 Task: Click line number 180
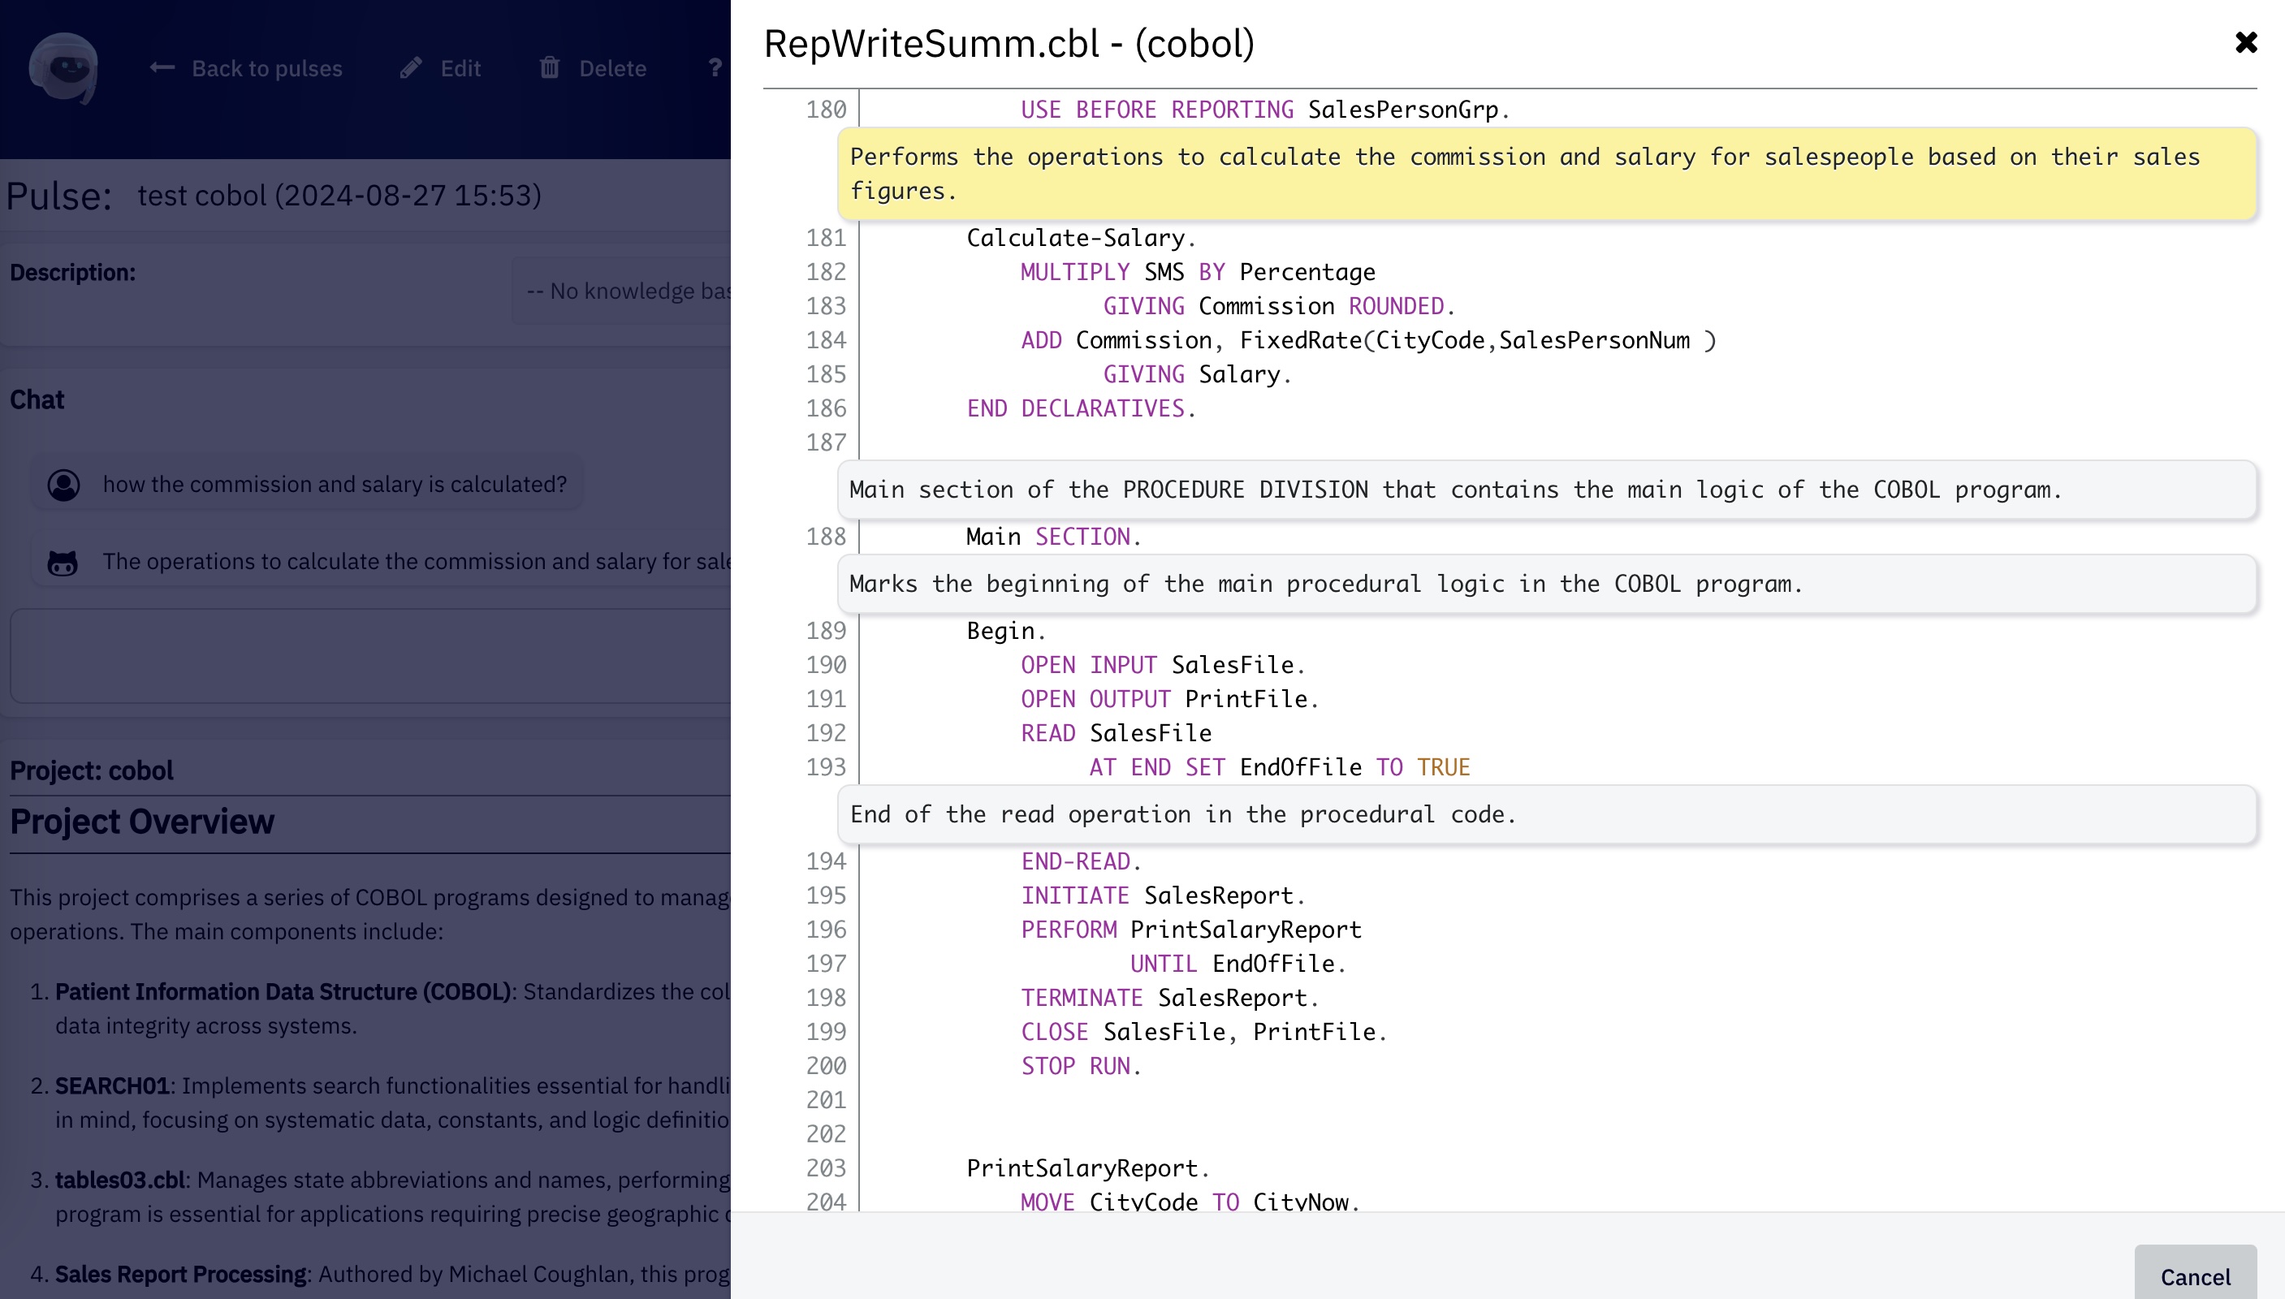tap(825, 109)
